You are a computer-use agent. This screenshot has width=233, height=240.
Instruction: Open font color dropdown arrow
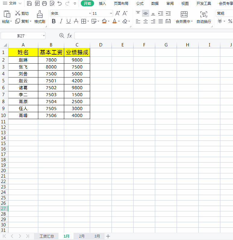pyautogui.click(x=119, y=21)
